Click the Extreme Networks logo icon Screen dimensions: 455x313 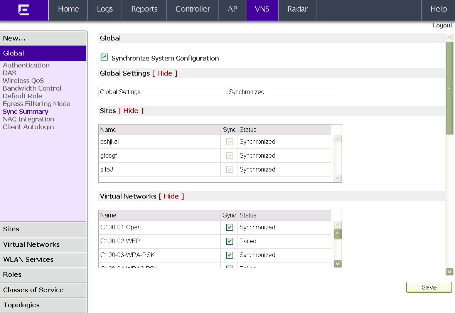pos(24,10)
